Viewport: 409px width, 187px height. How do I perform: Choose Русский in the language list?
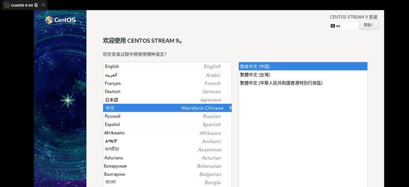tap(167, 116)
